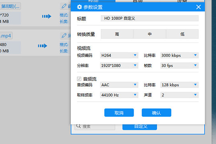The height and width of the screenshot is (144, 216).
Task: Click the convert arrow icon beside *720 row
Action: click(x=47, y=16)
